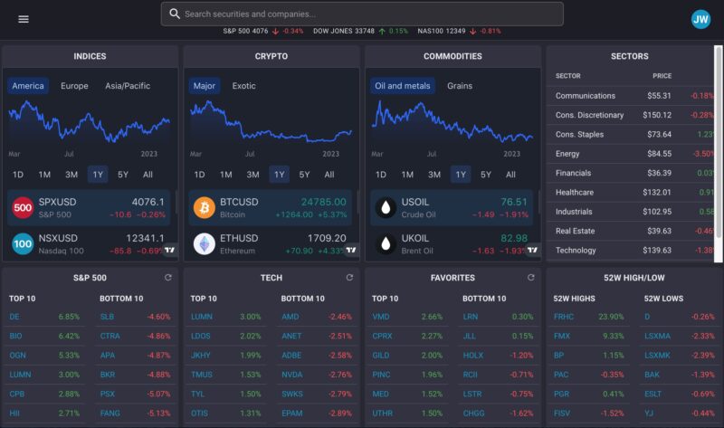The height and width of the screenshot is (428, 724).
Task: Click the UKOIL Brent oil drop icon
Action: [386, 243]
